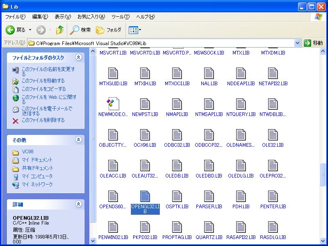
Task: Select the PARSER.LIB file icon
Action: coord(209,196)
